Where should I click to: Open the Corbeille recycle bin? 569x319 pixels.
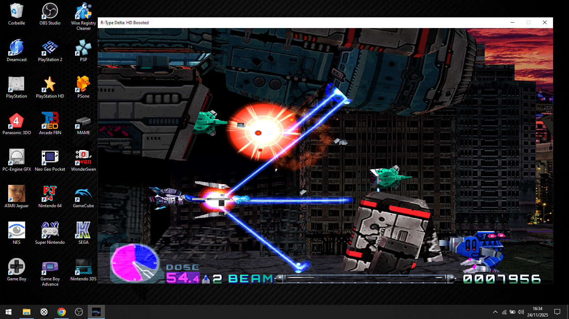tap(17, 14)
